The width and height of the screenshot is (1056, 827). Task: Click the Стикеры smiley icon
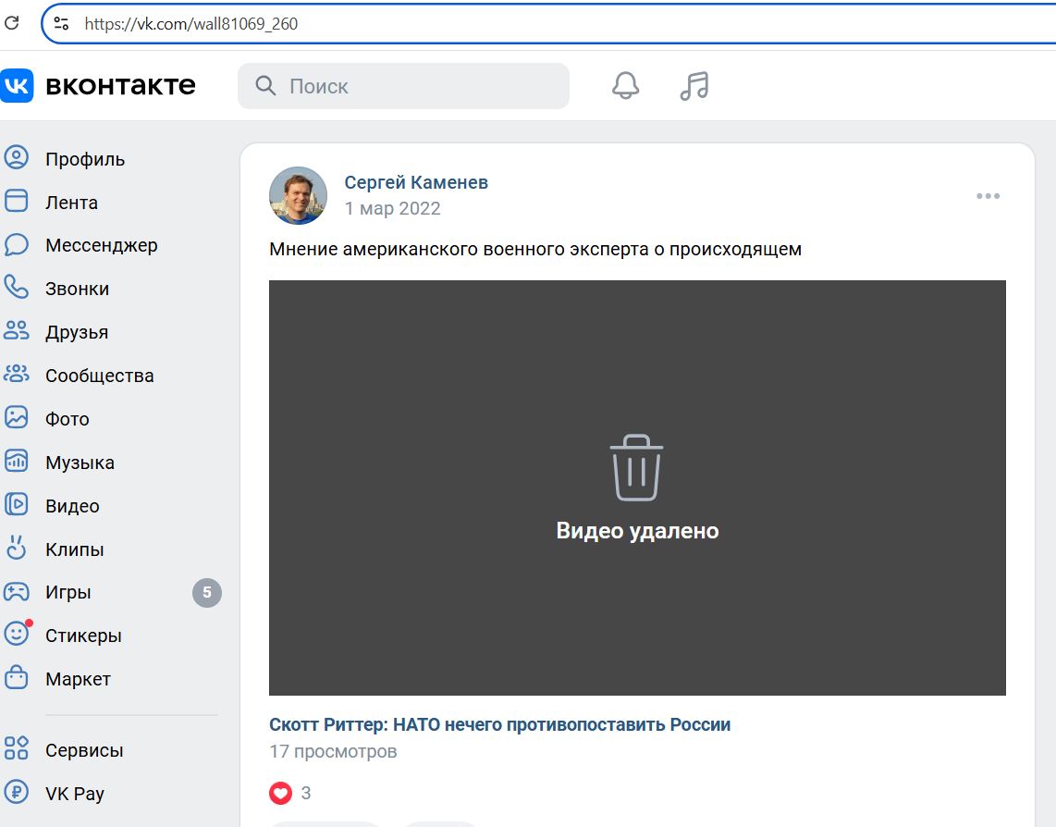(16, 635)
